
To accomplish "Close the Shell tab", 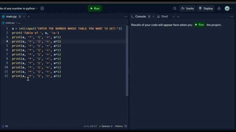I will 173,16.
